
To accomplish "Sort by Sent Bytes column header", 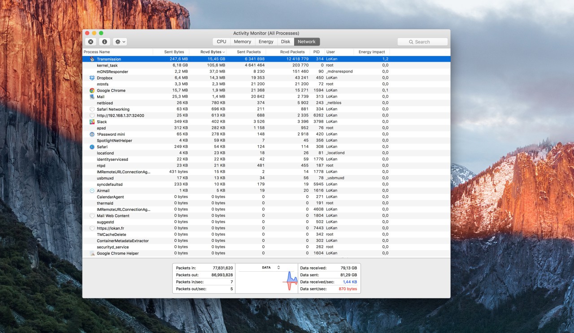I will point(171,52).
